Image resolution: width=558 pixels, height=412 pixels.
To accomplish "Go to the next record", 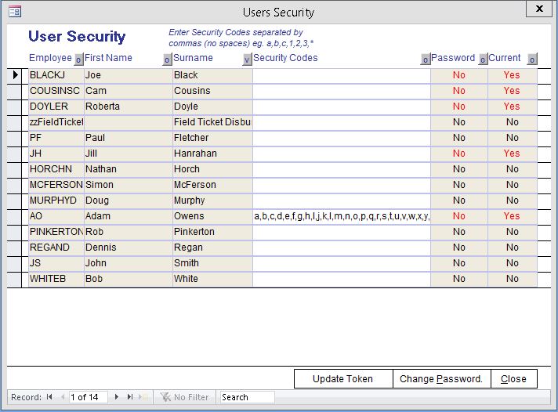I will (x=117, y=397).
